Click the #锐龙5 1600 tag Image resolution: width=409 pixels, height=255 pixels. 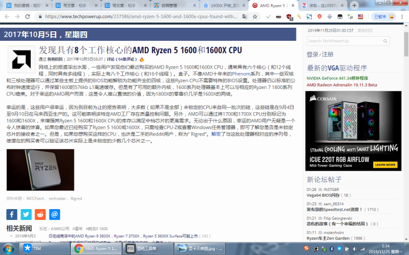(97, 229)
